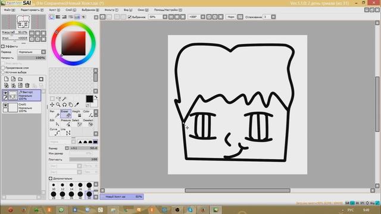Click the РУС language indicator in taskbar
The image size is (381, 214).
pyautogui.click(x=351, y=210)
